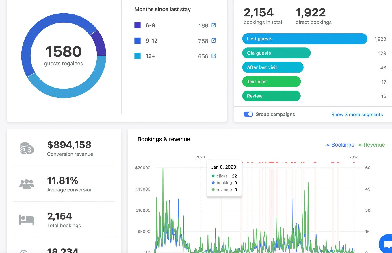
Task: Click the people icon beside Average conversion
Action: (x=27, y=184)
